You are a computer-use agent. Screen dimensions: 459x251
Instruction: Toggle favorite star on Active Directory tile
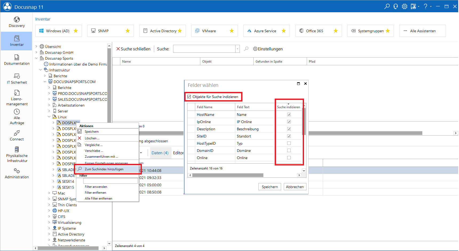180,31
